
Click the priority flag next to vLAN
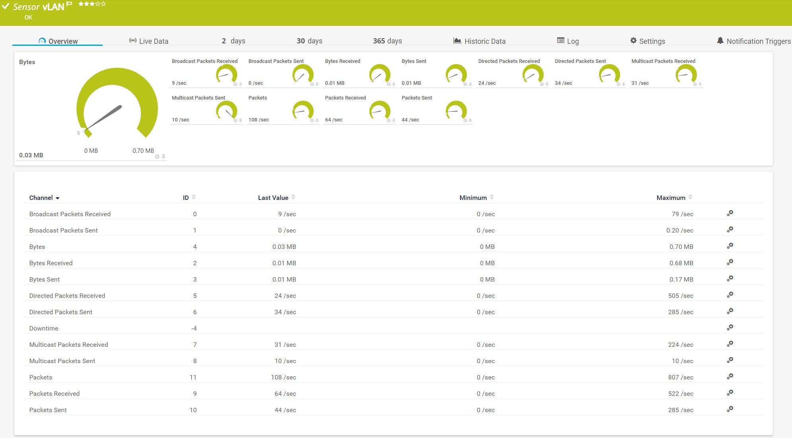point(69,4)
